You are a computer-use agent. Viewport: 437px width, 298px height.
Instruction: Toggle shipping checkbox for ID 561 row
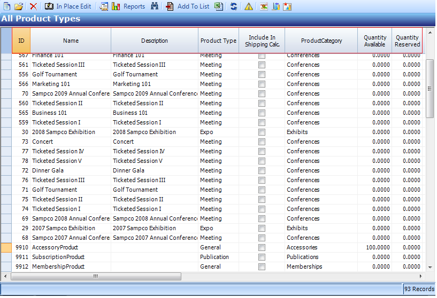262,65
